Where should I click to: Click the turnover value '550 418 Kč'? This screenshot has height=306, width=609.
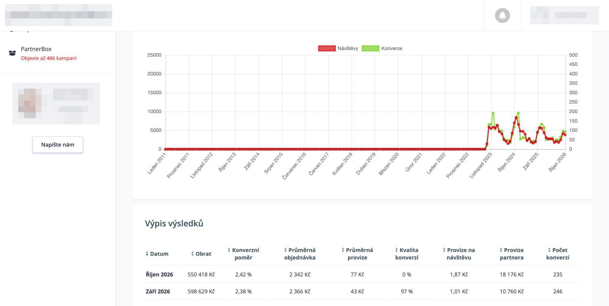(x=201, y=275)
